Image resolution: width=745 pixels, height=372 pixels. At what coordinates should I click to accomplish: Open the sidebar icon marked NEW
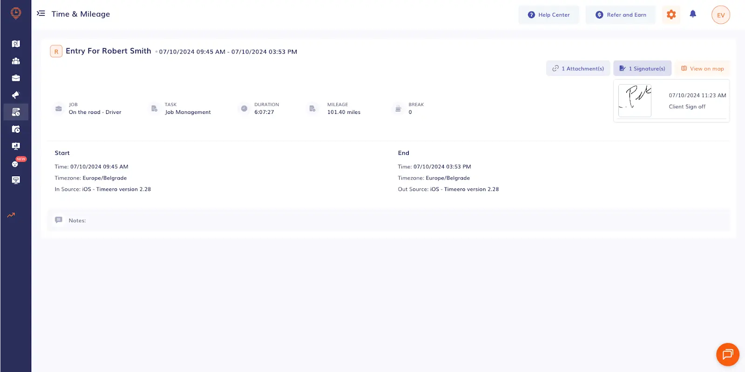coord(16,163)
